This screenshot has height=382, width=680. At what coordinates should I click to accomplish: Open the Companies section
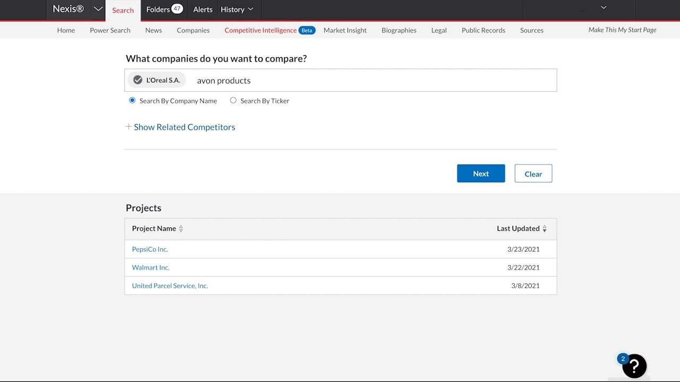coord(193,30)
